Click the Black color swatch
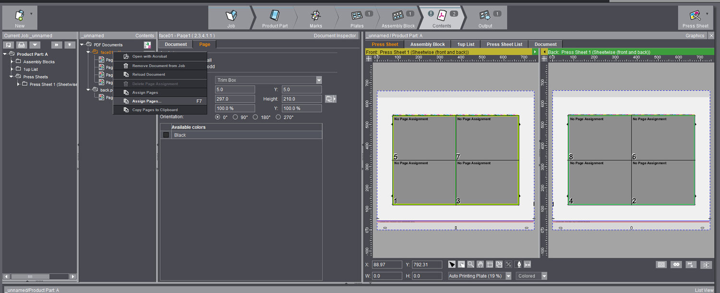Screen dimensions: 720x293 tap(166, 135)
